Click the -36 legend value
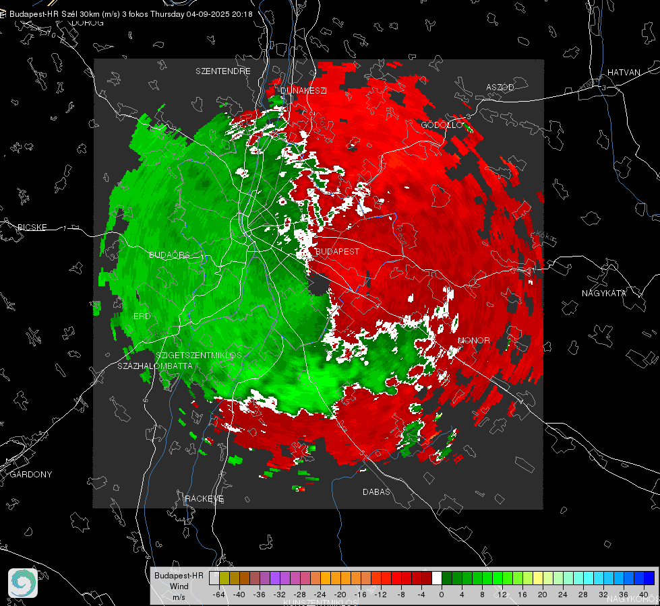Viewport: 660px width, 606px height. click(260, 595)
